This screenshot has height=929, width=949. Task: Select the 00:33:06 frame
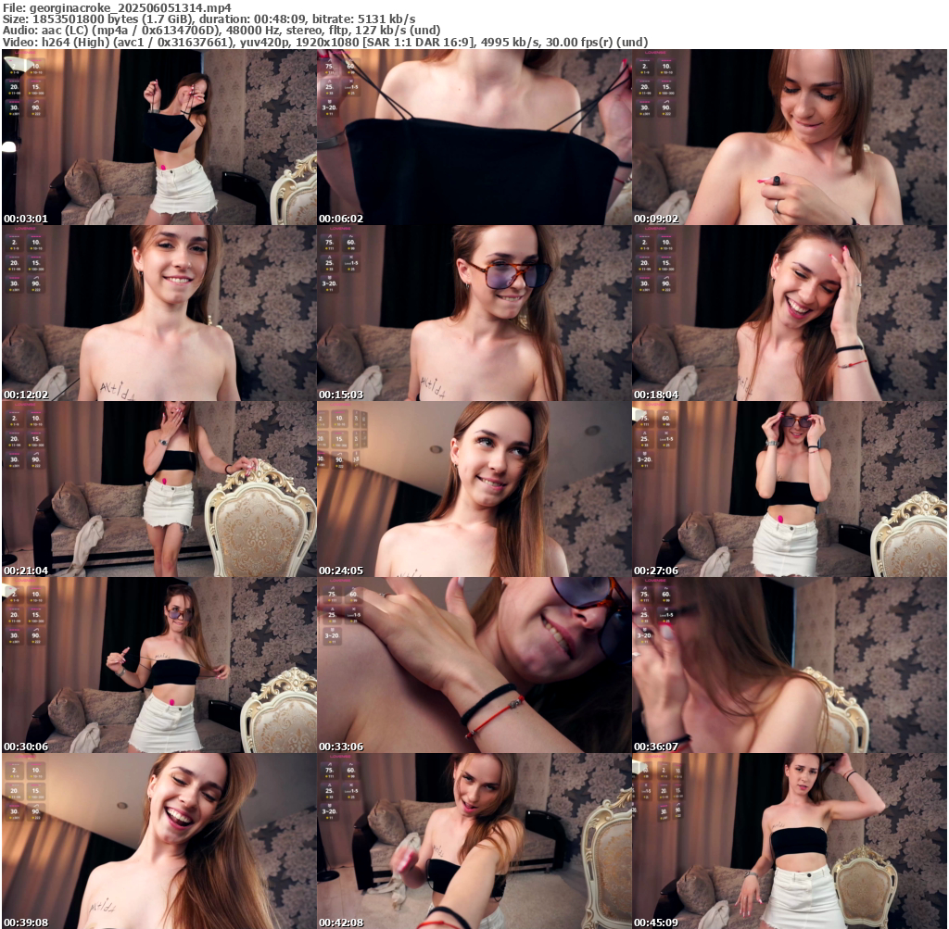click(x=474, y=665)
